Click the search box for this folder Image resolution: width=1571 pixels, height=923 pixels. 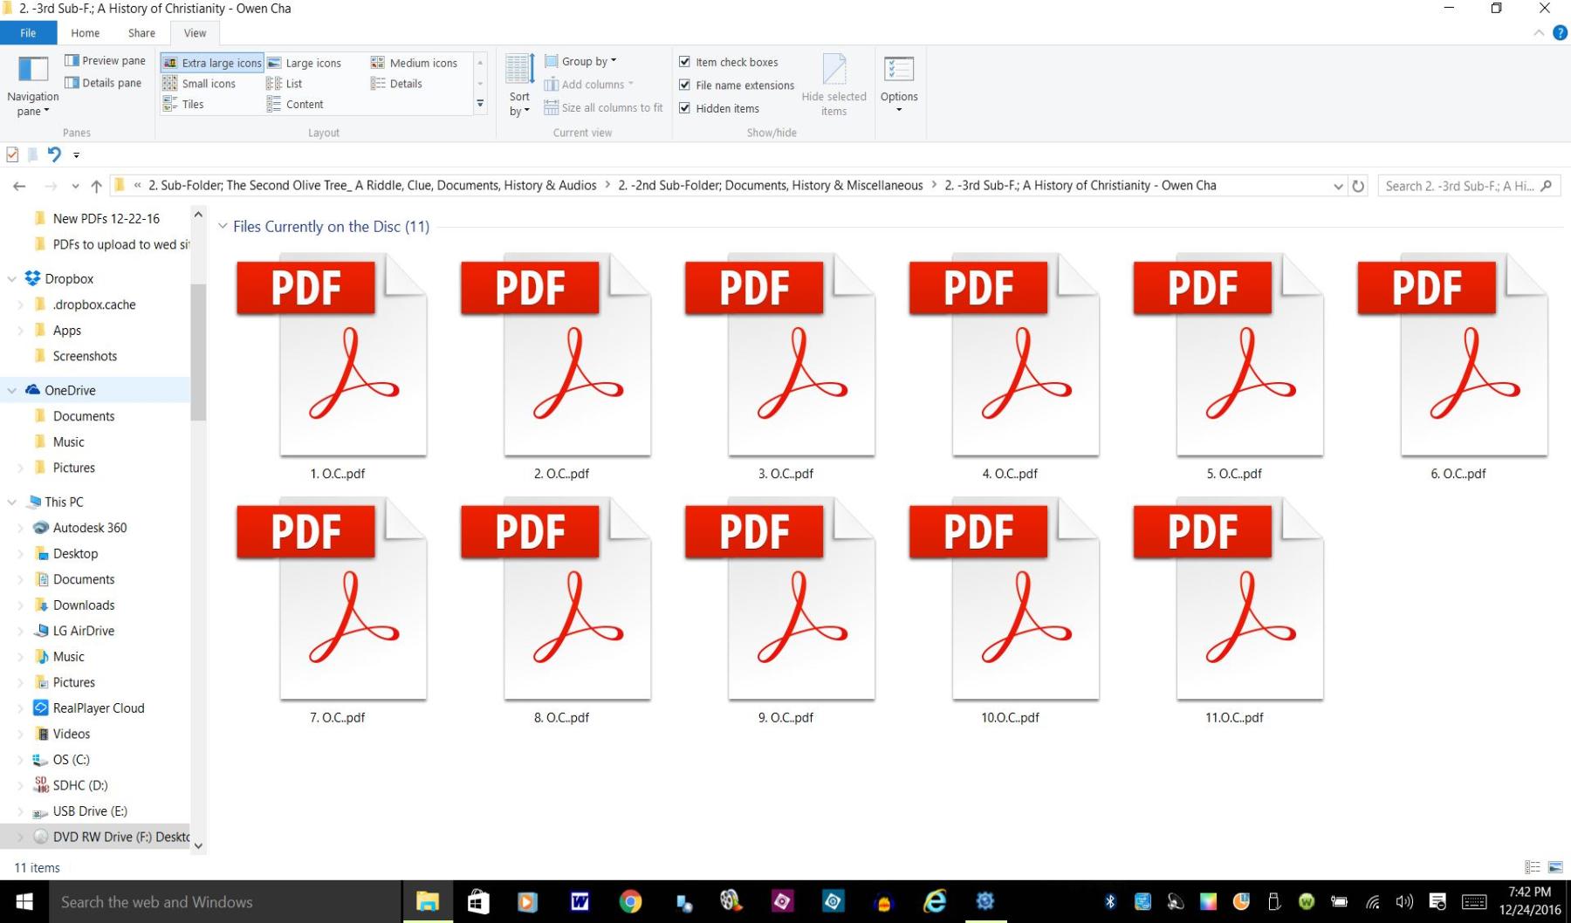[x=1459, y=186]
